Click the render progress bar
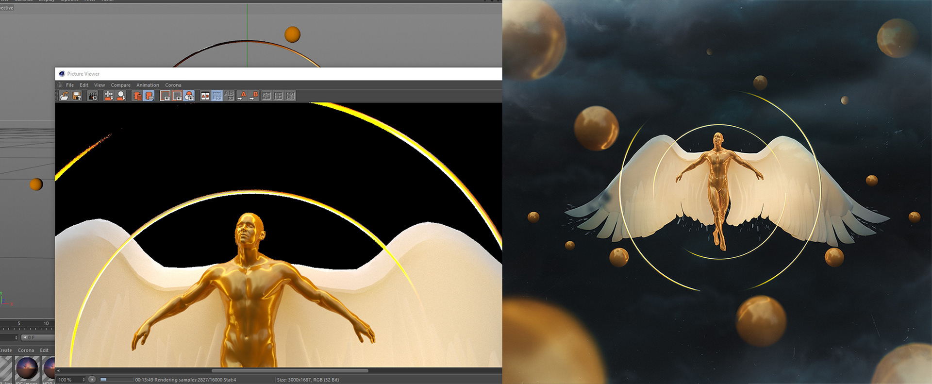This screenshot has width=932, height=384. [116, 380]
